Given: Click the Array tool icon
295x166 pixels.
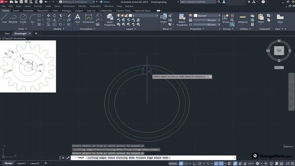Looking at the screenshot, I should pos(60,24).
